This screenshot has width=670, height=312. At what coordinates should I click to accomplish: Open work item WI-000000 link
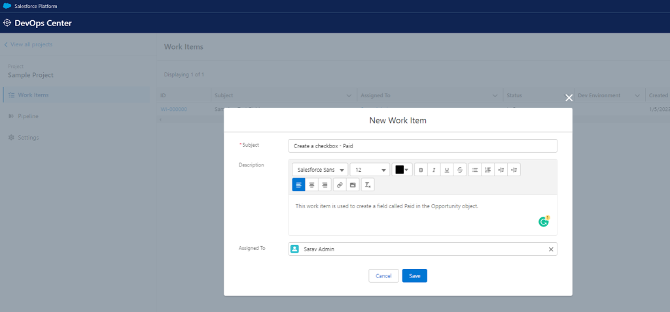click(x=173, y=109)
